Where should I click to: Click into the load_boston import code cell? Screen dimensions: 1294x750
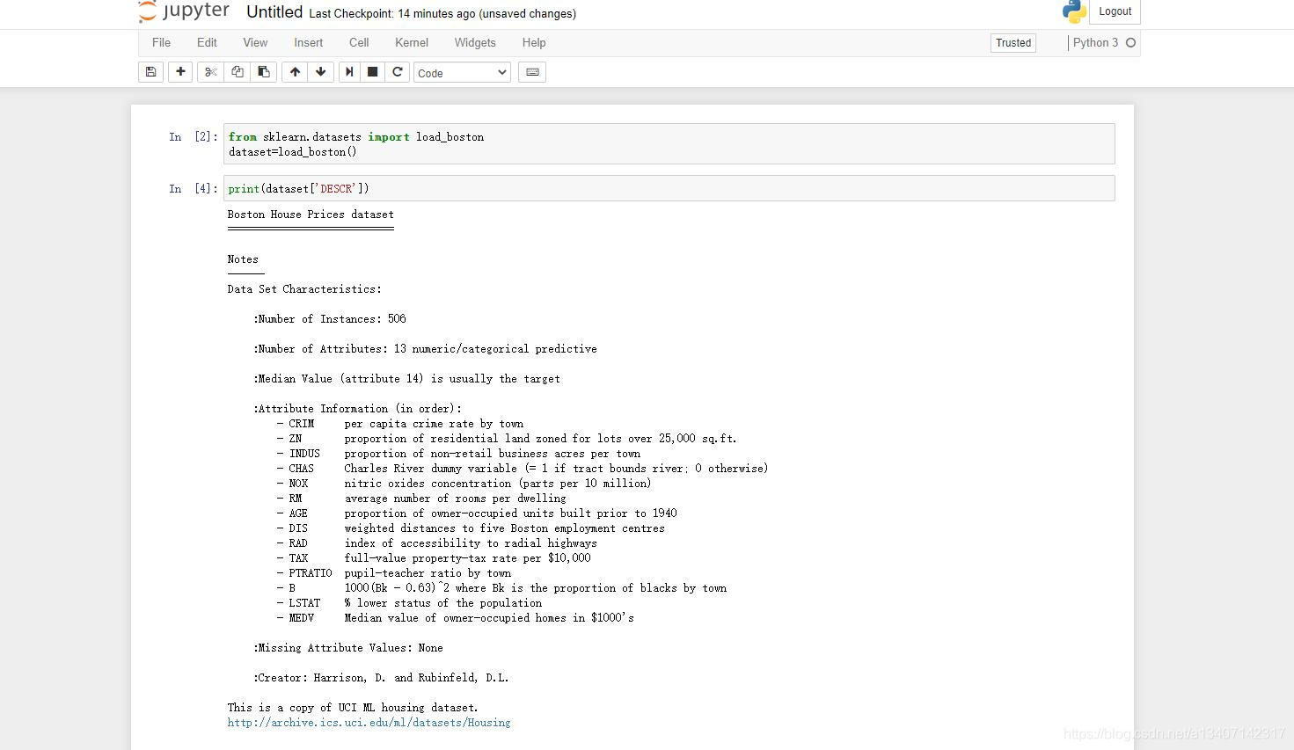[669, 144]
